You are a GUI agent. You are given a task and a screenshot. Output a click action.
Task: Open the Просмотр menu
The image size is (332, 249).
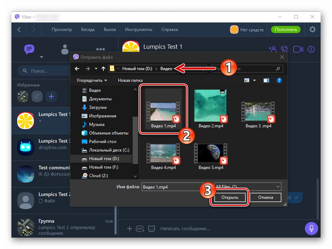tap(62, 30)
